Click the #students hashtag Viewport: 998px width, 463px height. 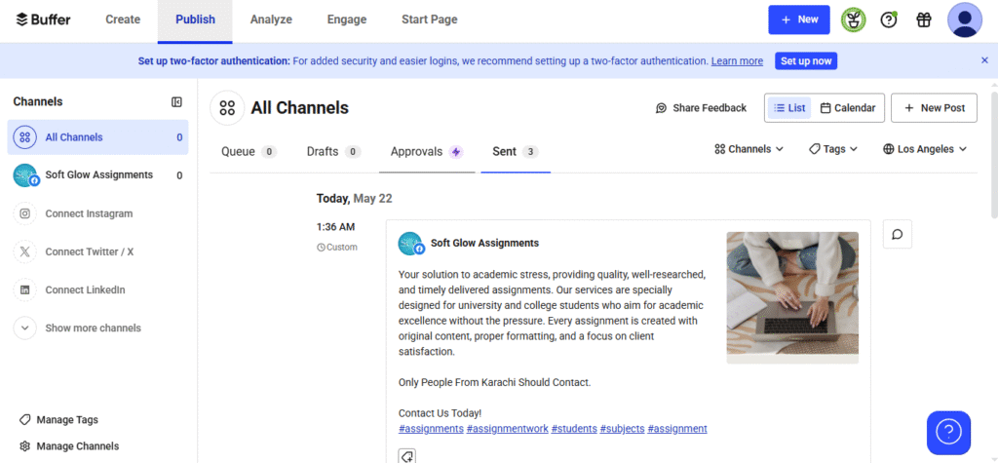[x=574, y=429]
